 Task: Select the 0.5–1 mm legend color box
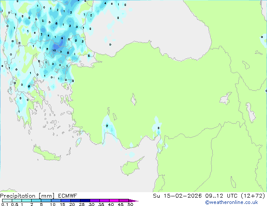click(17, 201)
